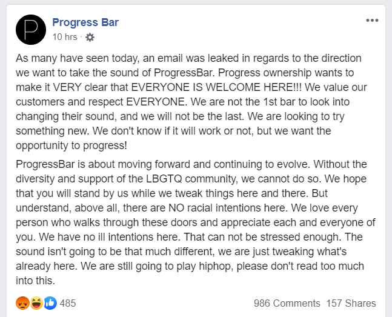Click the gear audience icon beside timestamp
Screen dimensions: 392x317
pyautogui.click(x=90, y=38)
